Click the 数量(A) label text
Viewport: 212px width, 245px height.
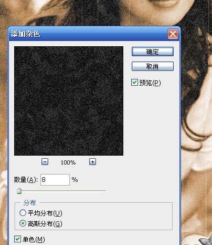pos(26,180)
